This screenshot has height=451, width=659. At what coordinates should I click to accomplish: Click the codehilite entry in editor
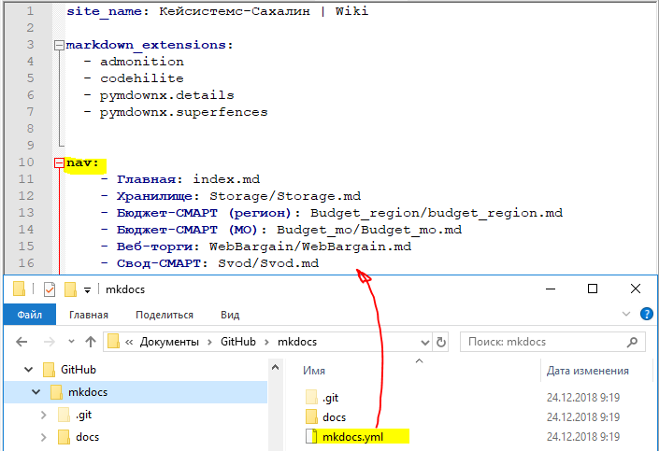(x=142, y=78)
